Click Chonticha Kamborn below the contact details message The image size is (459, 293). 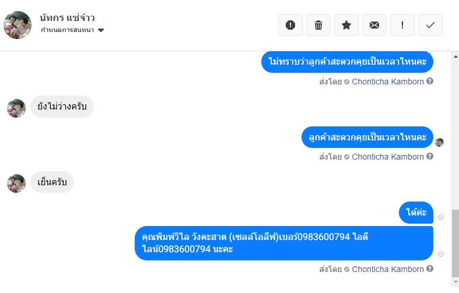point(387,269)
